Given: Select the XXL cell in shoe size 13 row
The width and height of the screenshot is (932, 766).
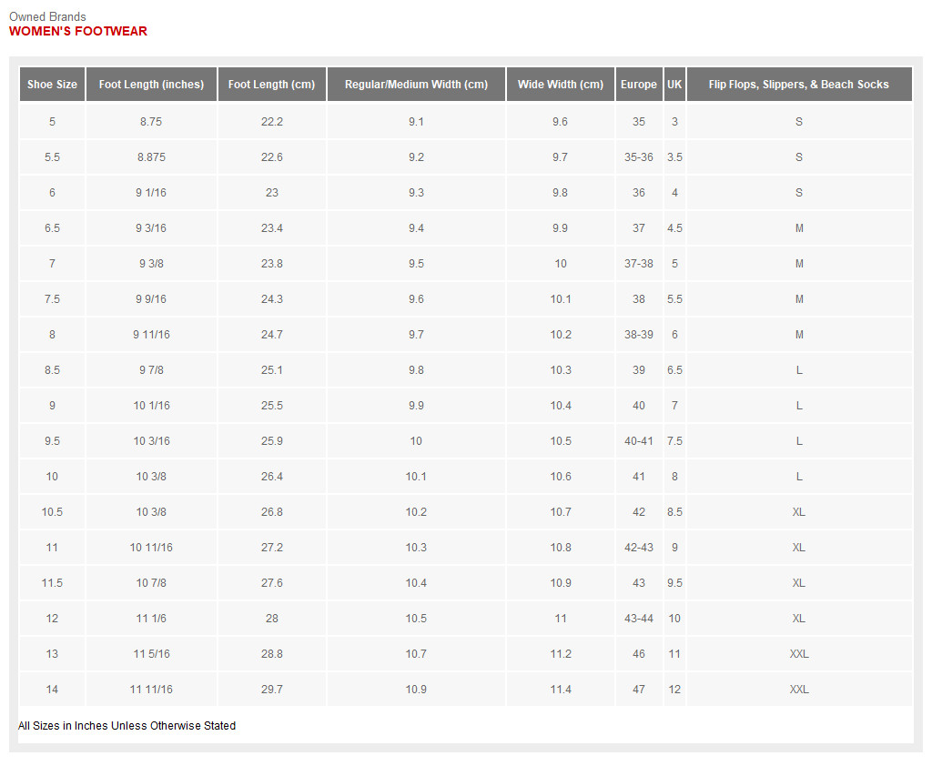Looking at the screenshot, I should pos(799,654).
